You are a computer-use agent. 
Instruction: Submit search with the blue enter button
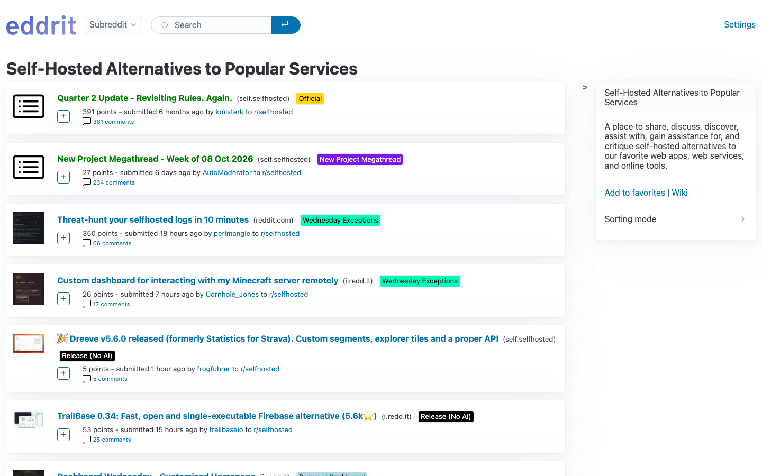pos(286,25)
